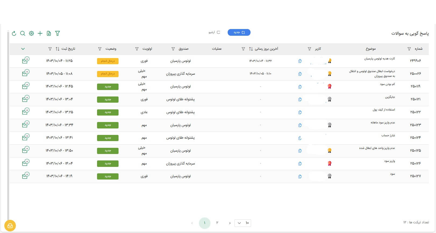The image size is (436, 233).
Task: Click the main filter funnel icon
Action: coord(58,33)
